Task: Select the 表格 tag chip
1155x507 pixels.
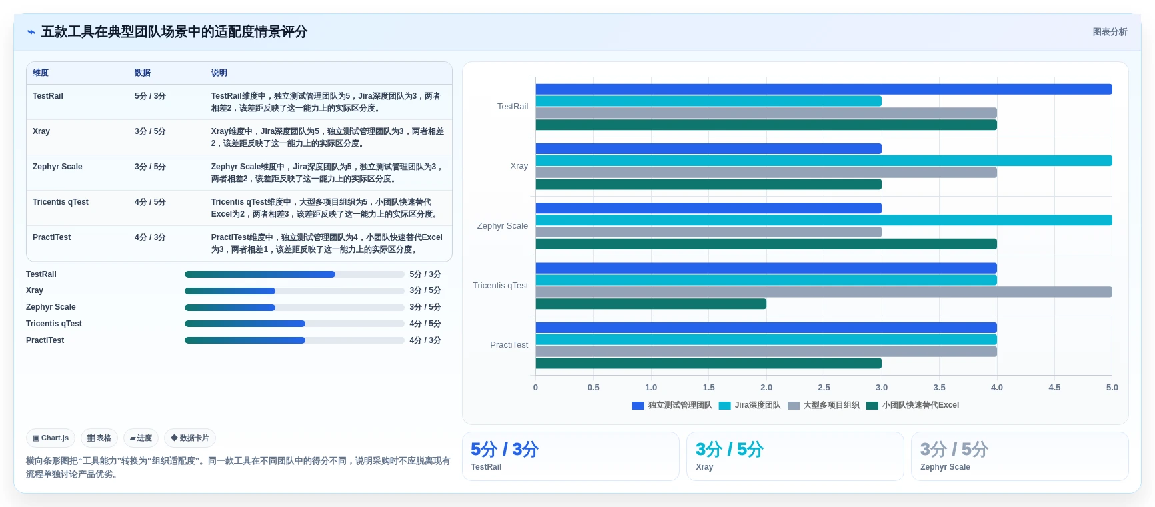Action: 99,438
